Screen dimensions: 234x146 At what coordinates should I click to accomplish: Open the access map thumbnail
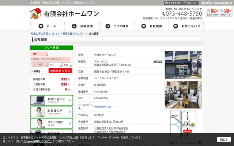[183, 124]
